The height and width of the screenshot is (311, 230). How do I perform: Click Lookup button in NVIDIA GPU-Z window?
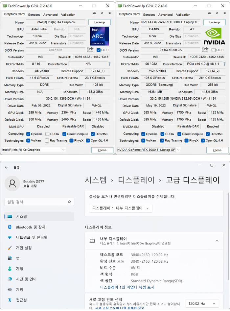coord(215,22)
